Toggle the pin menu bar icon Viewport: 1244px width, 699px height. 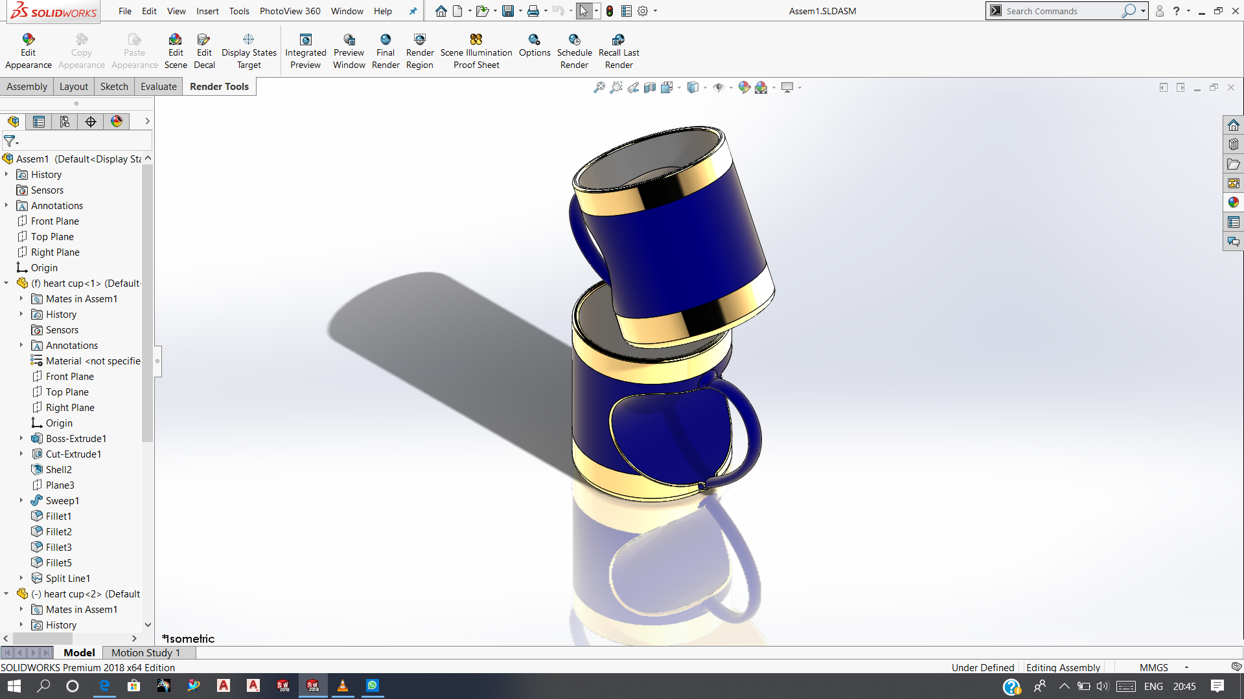[x=413, y=11]
